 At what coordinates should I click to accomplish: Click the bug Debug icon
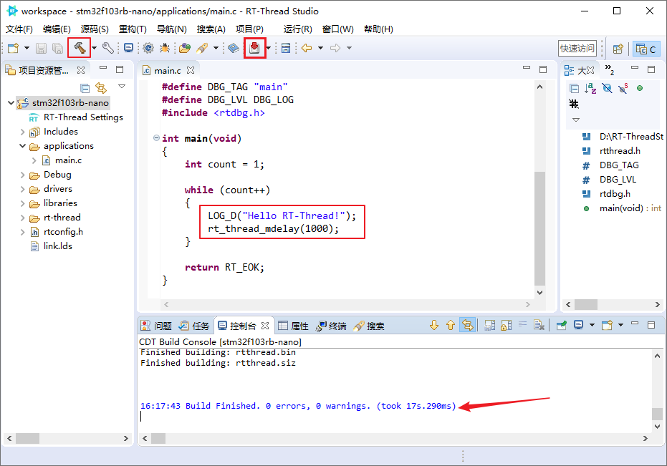coord(165,48)
